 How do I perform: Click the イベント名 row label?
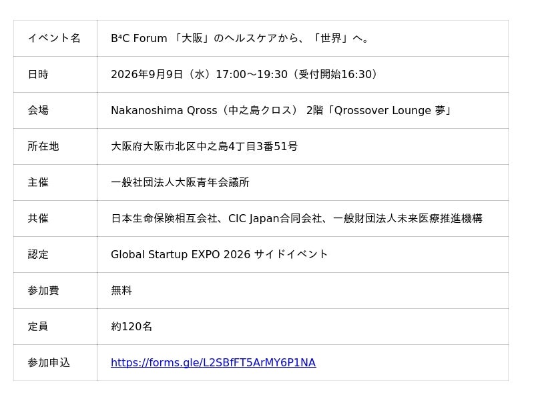pyautogui.click(x=54, y=38)
